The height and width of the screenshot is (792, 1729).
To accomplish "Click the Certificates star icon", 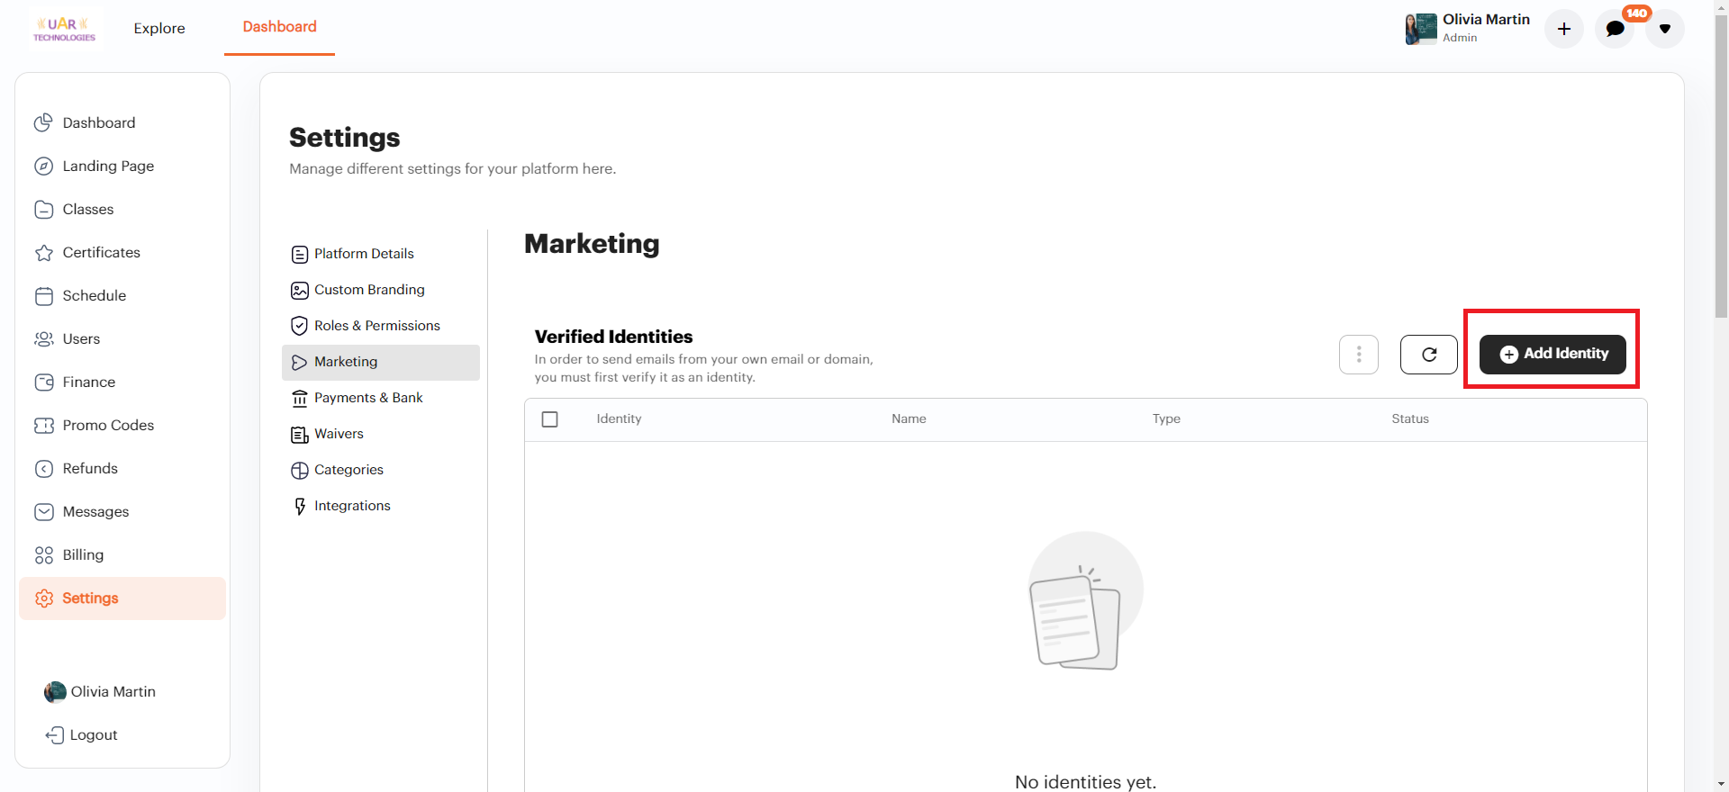I will (x=43, y=252).
